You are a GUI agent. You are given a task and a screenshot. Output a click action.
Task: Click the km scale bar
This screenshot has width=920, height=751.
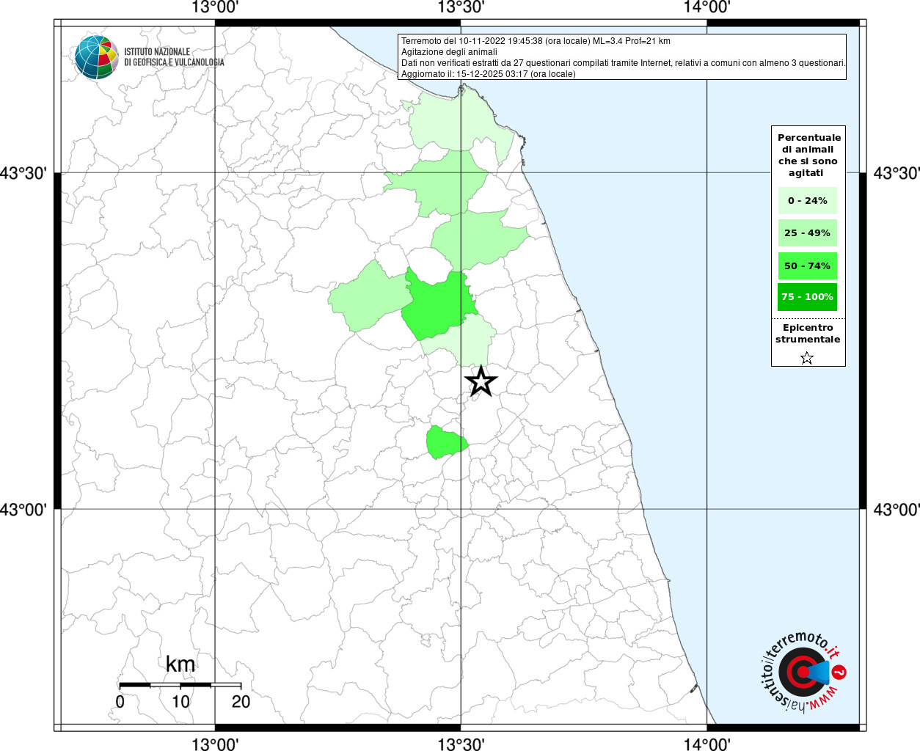[x=180, y=685]
